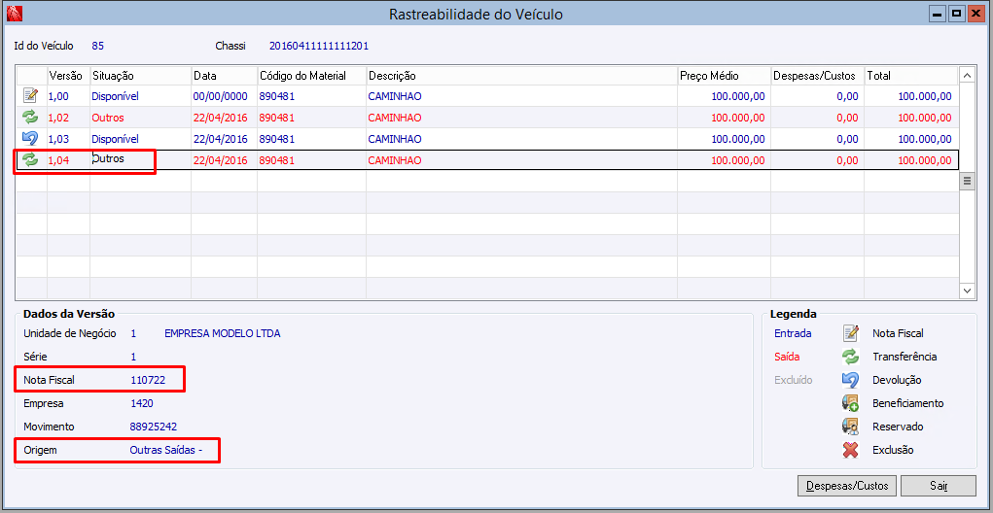This screenshot has width=993, height=513.
Task: Click the 22/04/2016 date in version 1,03 row
Action: (221, 139)
